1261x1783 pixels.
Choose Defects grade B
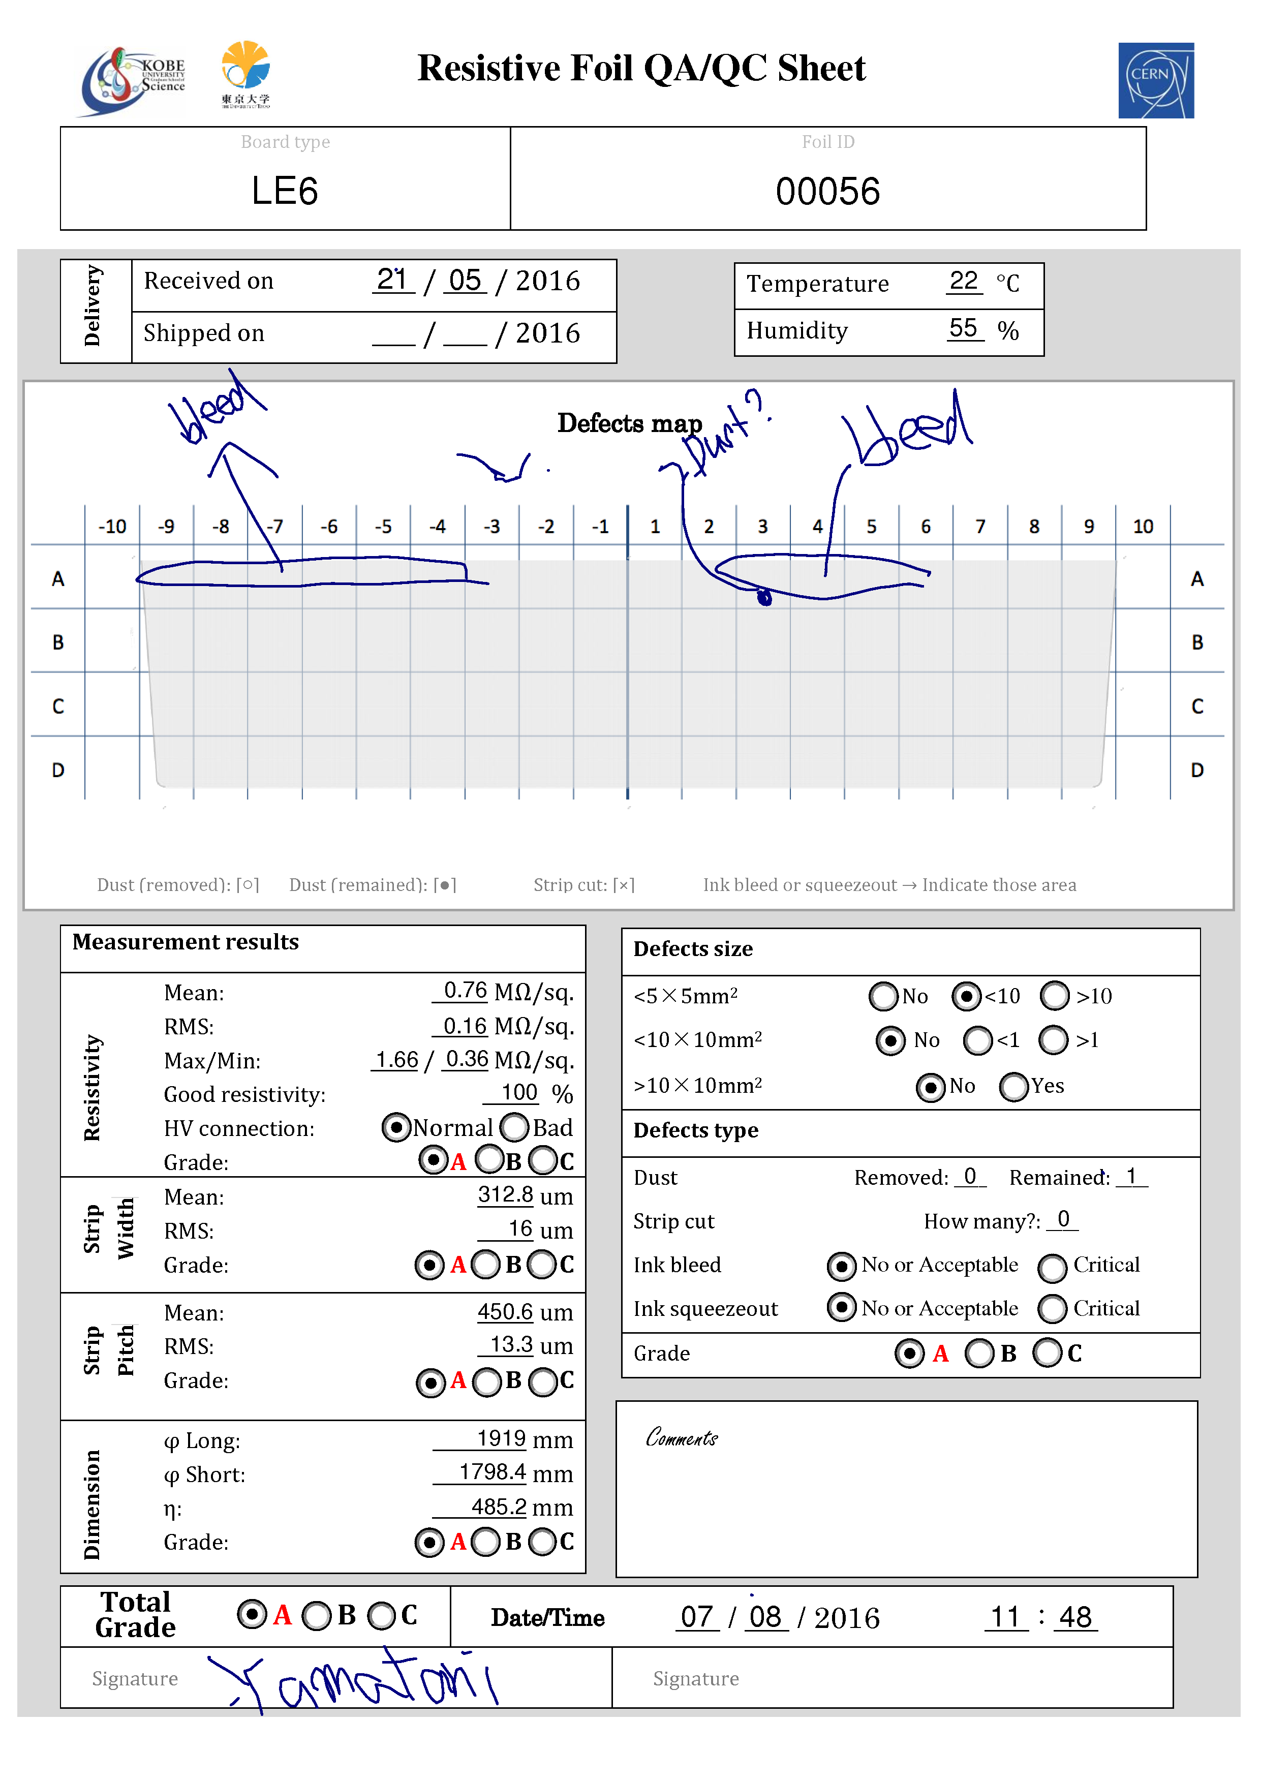[979, 1354]
